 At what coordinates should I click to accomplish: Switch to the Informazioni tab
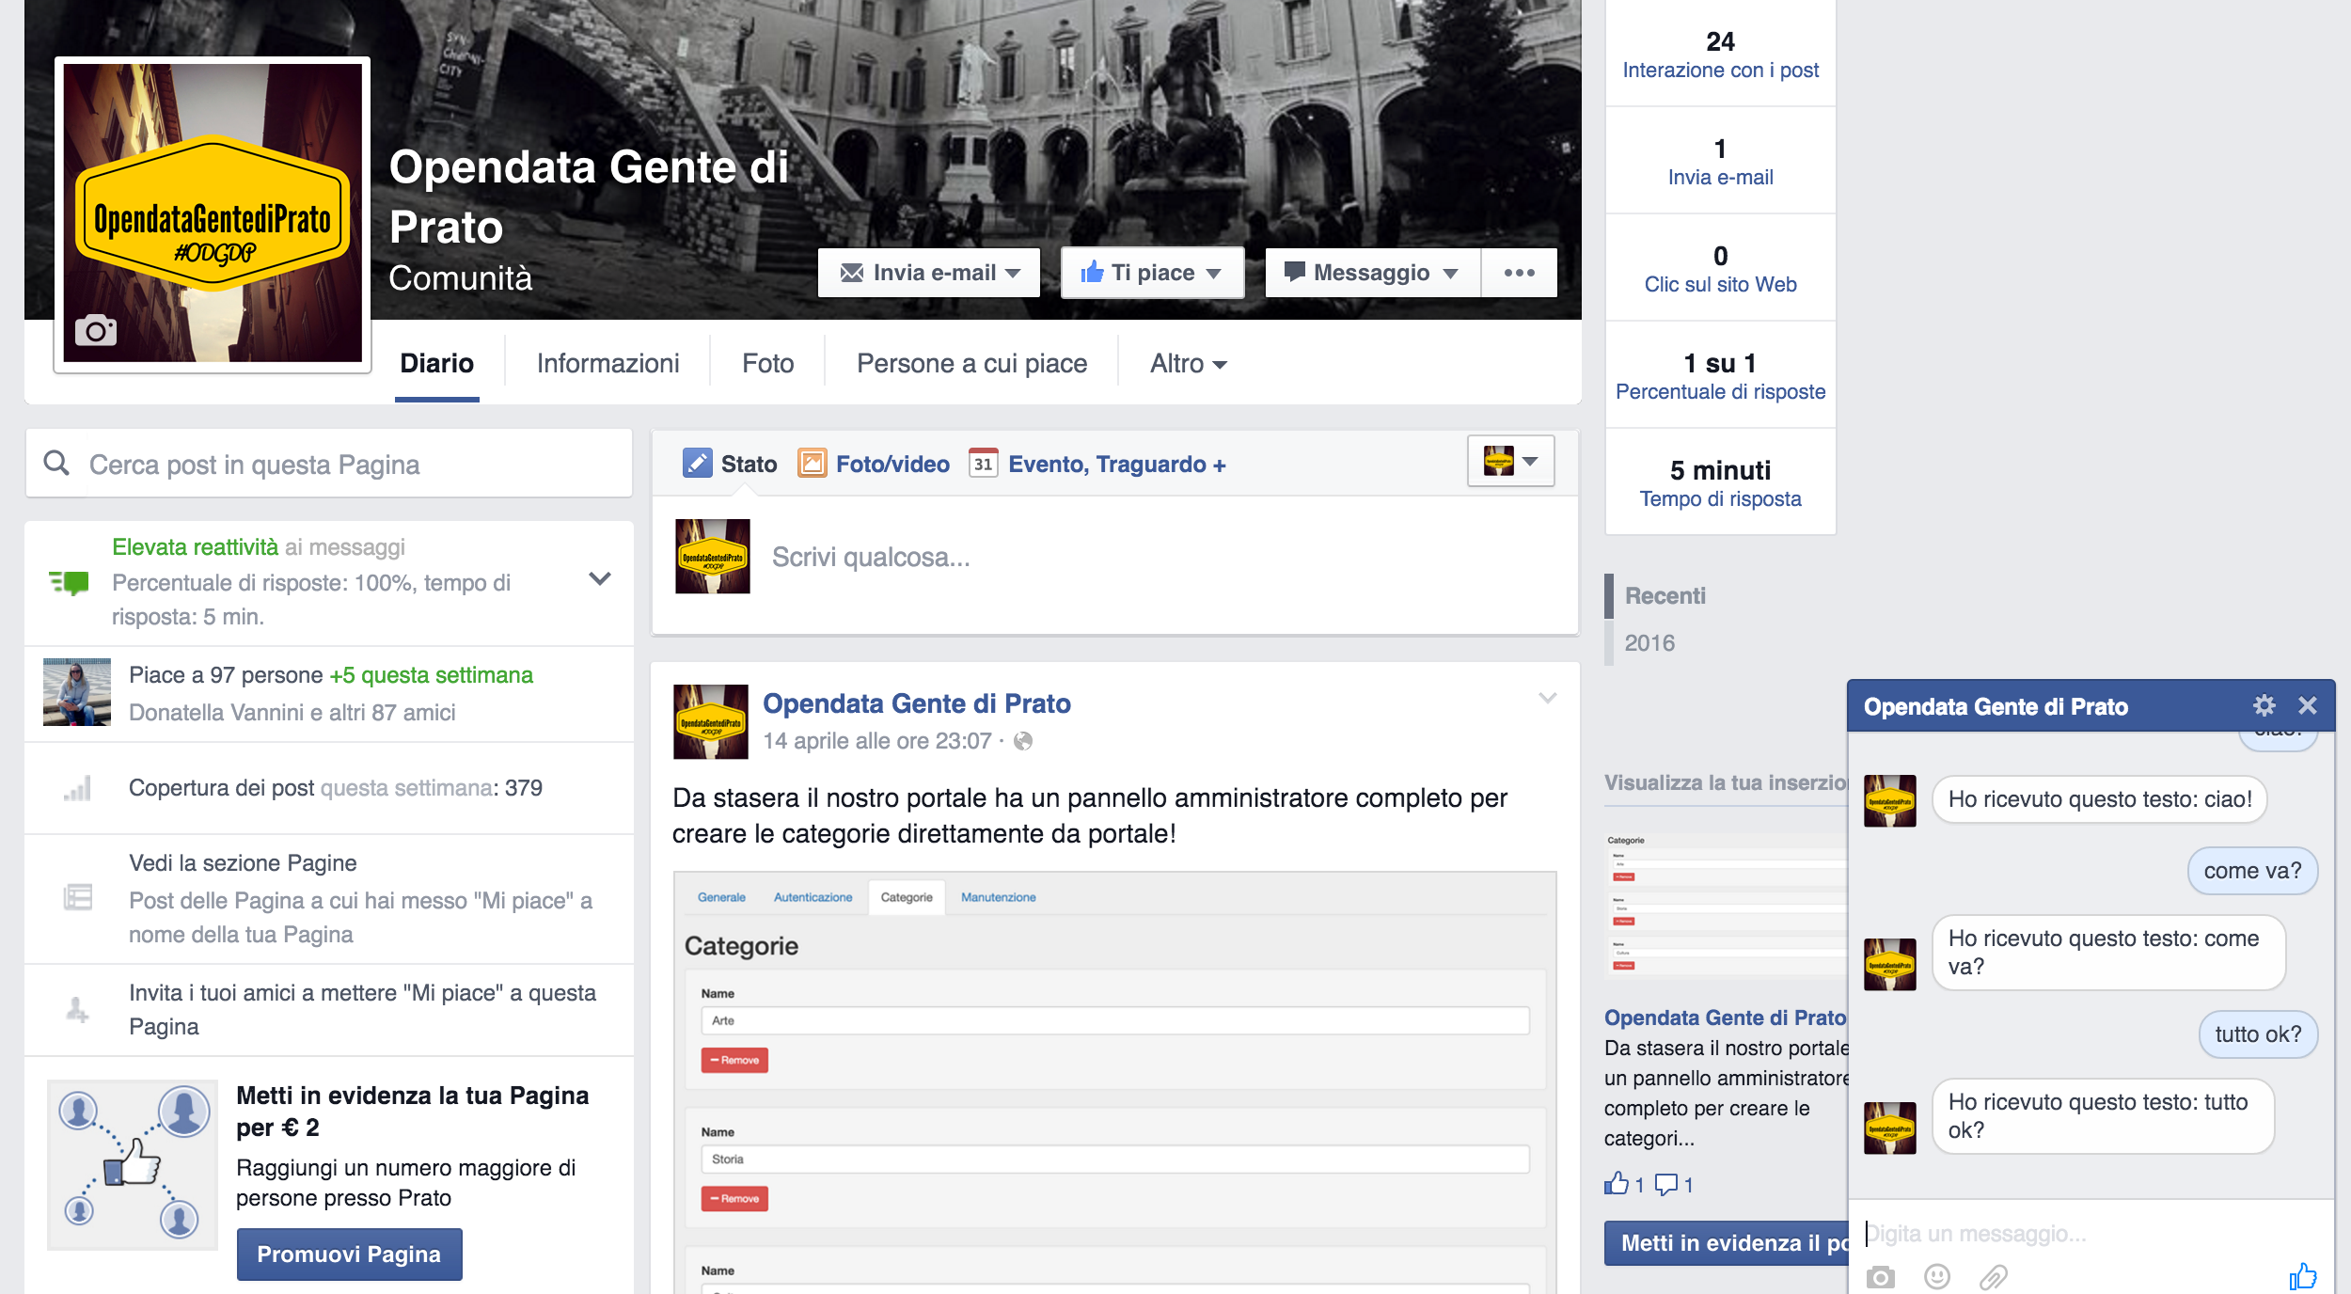pyautogui.click(x=607, y=364)
